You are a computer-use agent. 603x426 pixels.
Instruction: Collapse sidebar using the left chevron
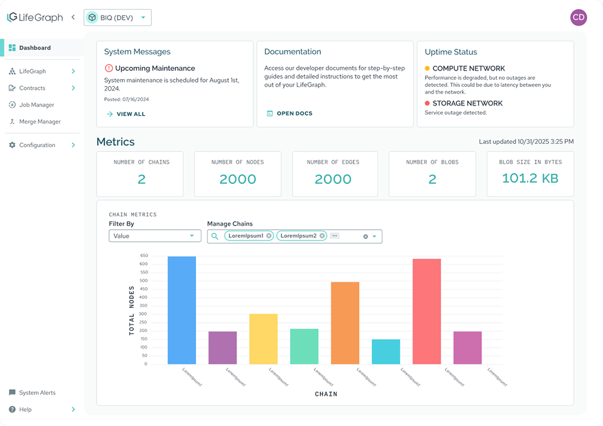pos(73,17)
